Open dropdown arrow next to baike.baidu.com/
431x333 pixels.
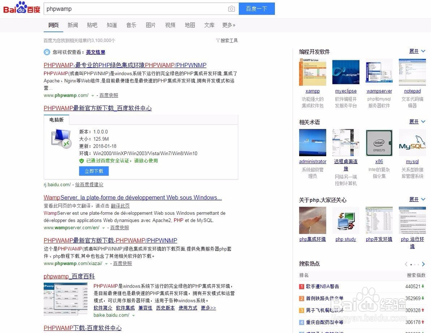[133, 315]
